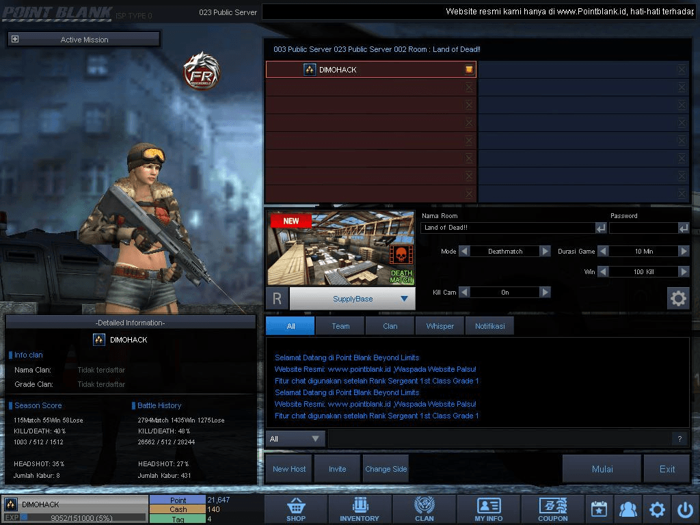The height and width of the screenshot is (525, 700).
Task: Click the chat message input field
Action: tap(500, 439)
